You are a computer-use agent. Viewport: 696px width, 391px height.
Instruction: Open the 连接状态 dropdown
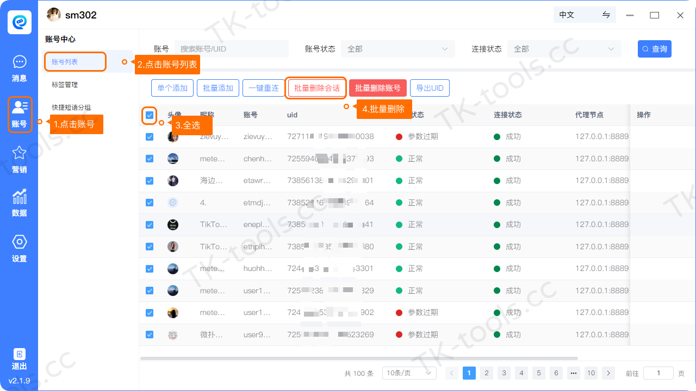[x=564, y=49]
